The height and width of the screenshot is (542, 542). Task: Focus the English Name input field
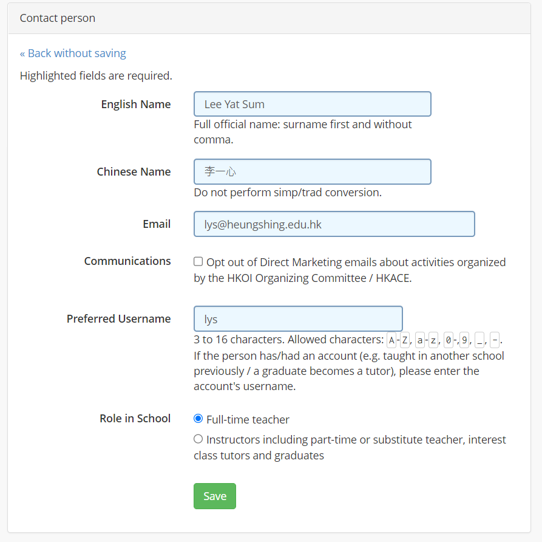pyautogui.click(x=312, y=104)
